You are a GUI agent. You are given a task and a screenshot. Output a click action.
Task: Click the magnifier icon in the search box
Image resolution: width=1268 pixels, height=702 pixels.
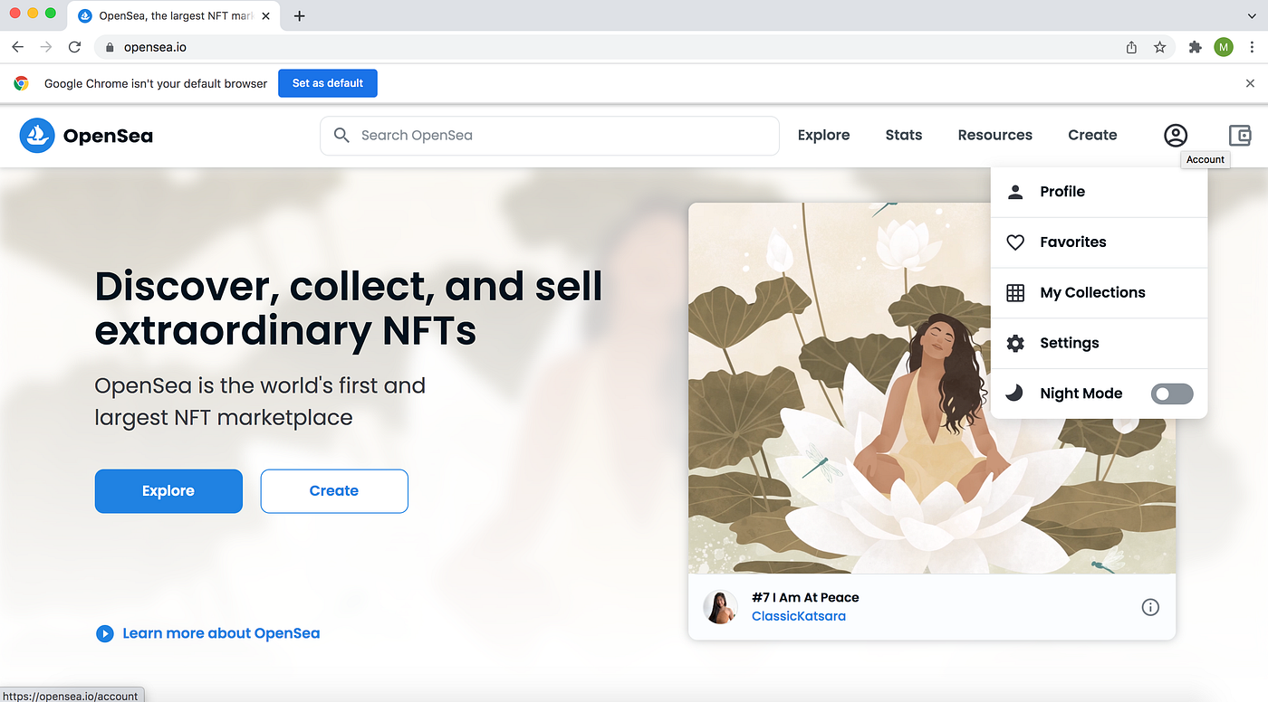coord(341,135)
